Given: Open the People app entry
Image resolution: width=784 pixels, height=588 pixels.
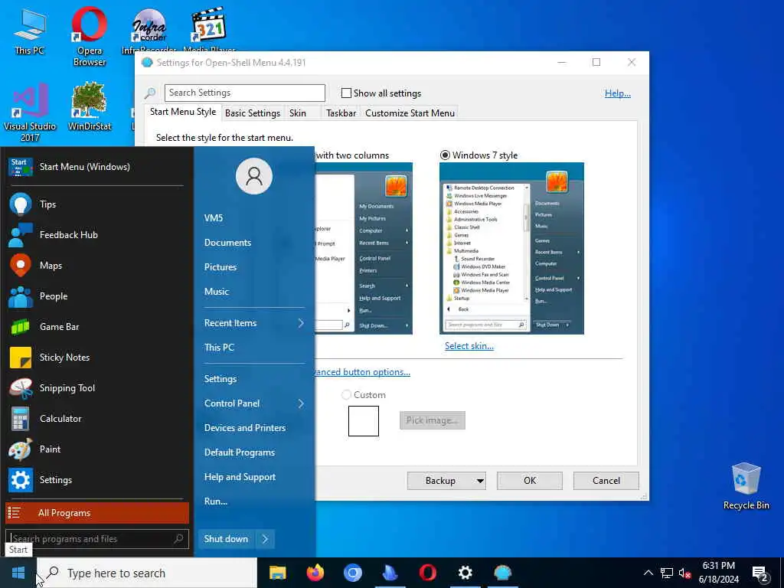Looking at the screenshot, I should point(95,296).
